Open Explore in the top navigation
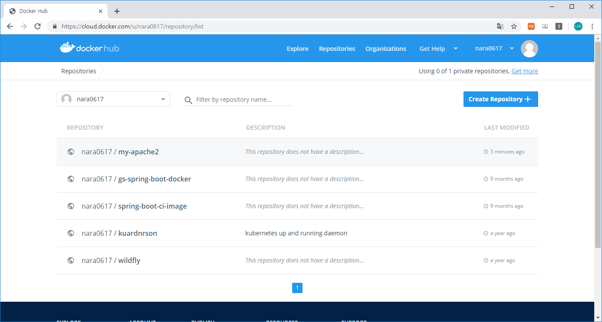 [x=297, y=49]
